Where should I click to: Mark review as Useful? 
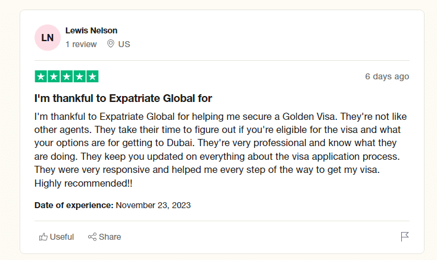(57, 237)
